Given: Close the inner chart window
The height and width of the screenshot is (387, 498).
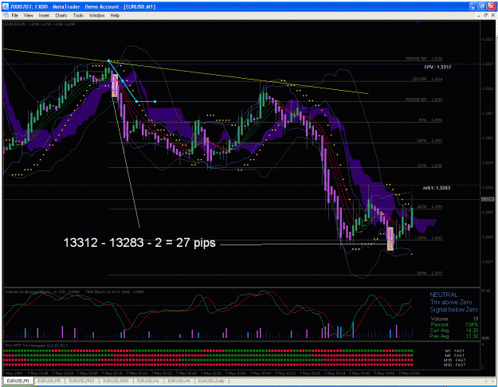Looking at the screenshot, I should (492, 15).
